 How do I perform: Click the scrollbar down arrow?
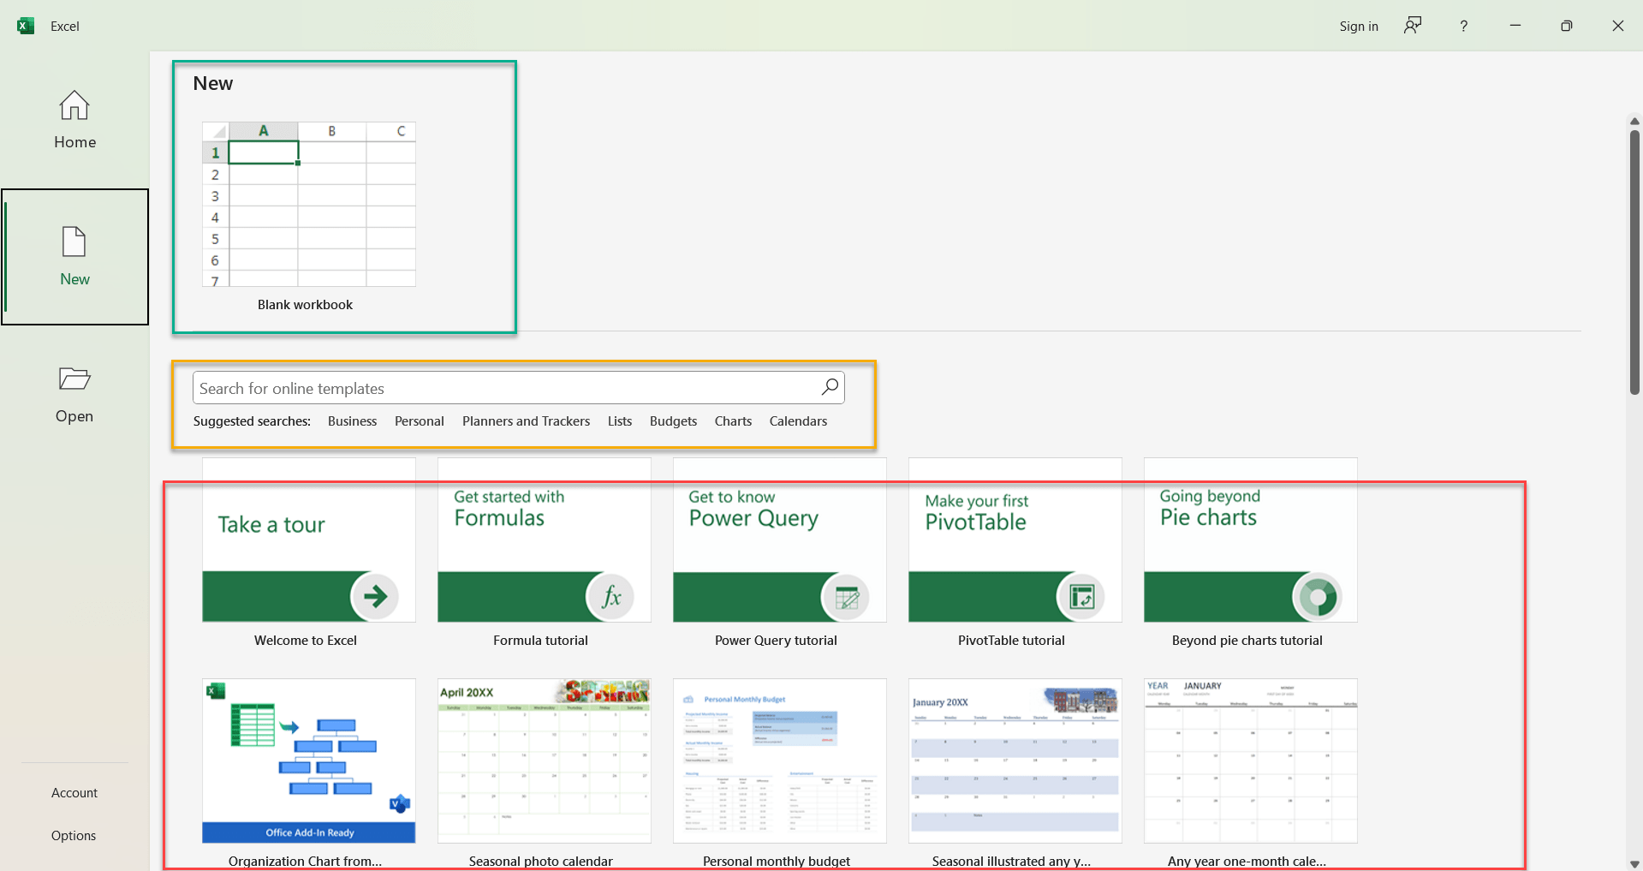click(x=1634, y=863)
